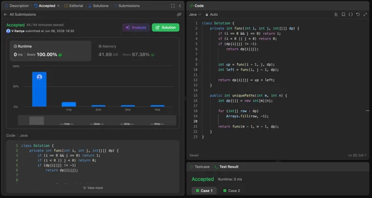Open the Java language dropdown
This screenshot has width=372, height=198.
(195, 14)
